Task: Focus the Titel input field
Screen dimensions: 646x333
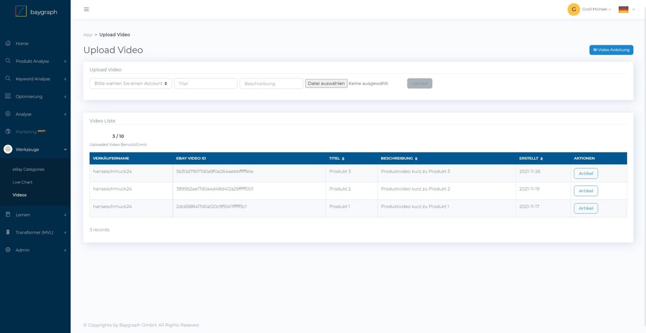Action: [206, 83]
